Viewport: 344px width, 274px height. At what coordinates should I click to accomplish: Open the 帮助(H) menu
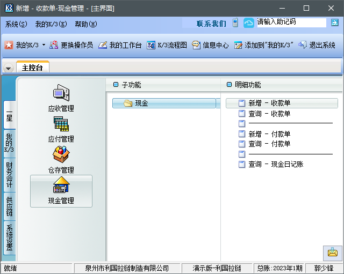click(86, 24)
